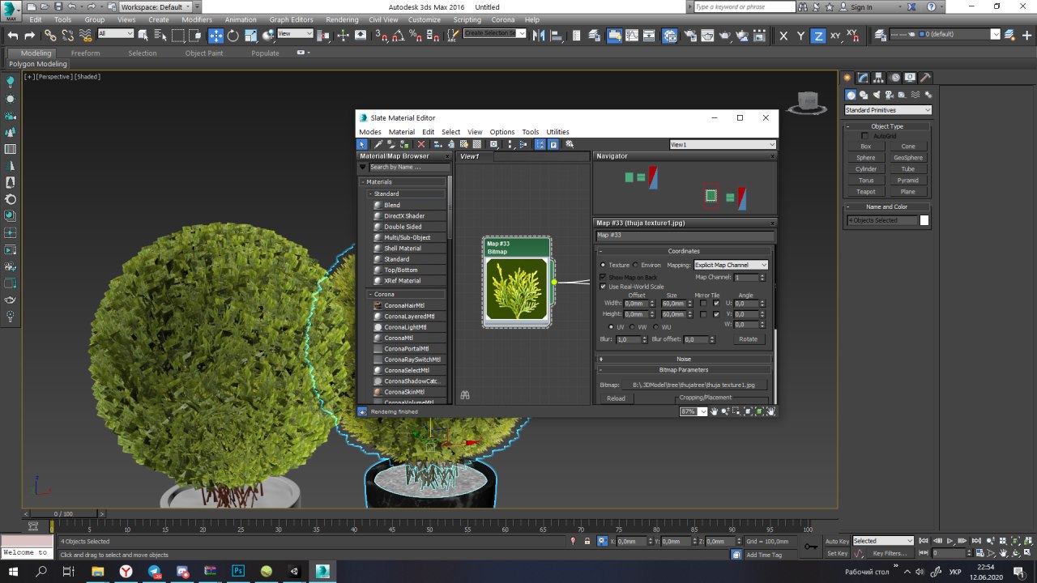Open the Rendering menu
Viewport: 1037px width, 583px height.
pos(342,19)
